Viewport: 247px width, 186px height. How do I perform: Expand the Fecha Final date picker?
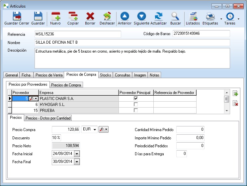click(77, 162)
